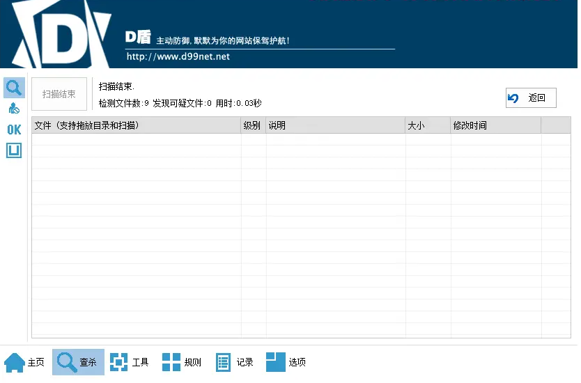Click the square bracket icon in sidebar
This screenshot has width=581, height=383.
(14, 150)
